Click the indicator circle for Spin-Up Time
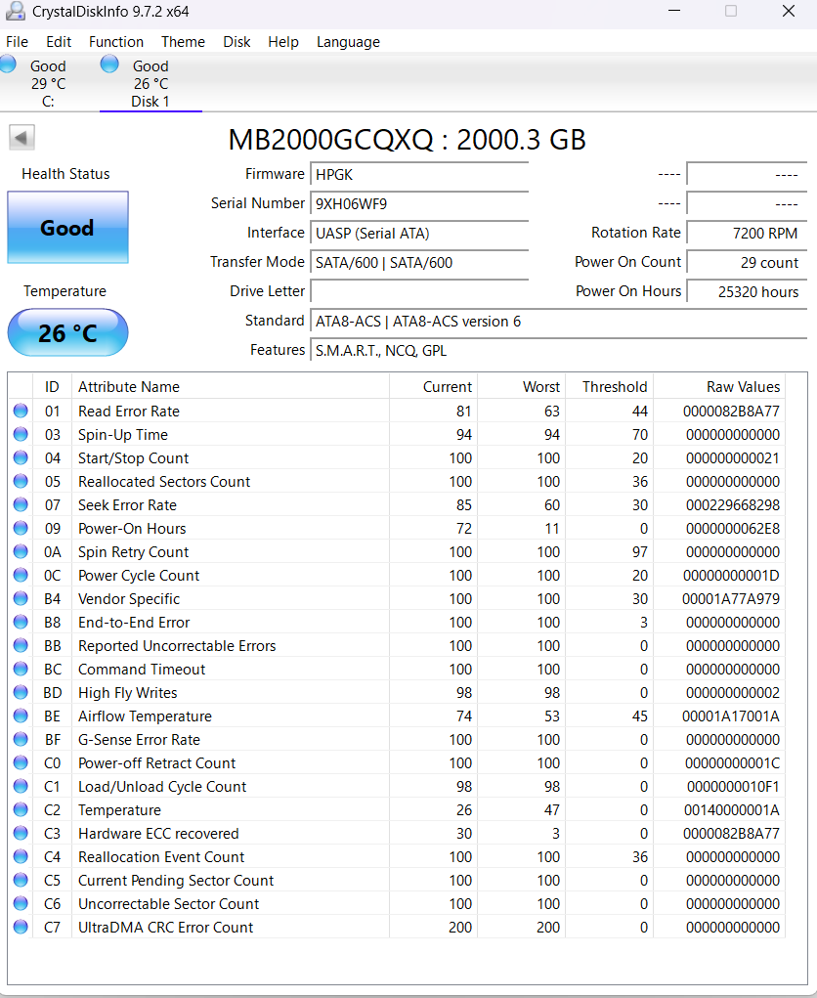Image resolution: width=817 pixels, height=998 pixels. click(x=21, y=434)
